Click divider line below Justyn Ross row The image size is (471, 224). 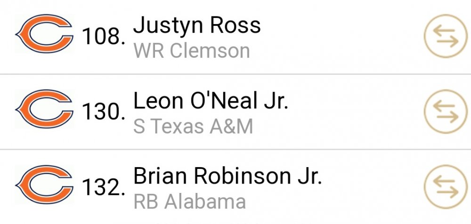235,74
